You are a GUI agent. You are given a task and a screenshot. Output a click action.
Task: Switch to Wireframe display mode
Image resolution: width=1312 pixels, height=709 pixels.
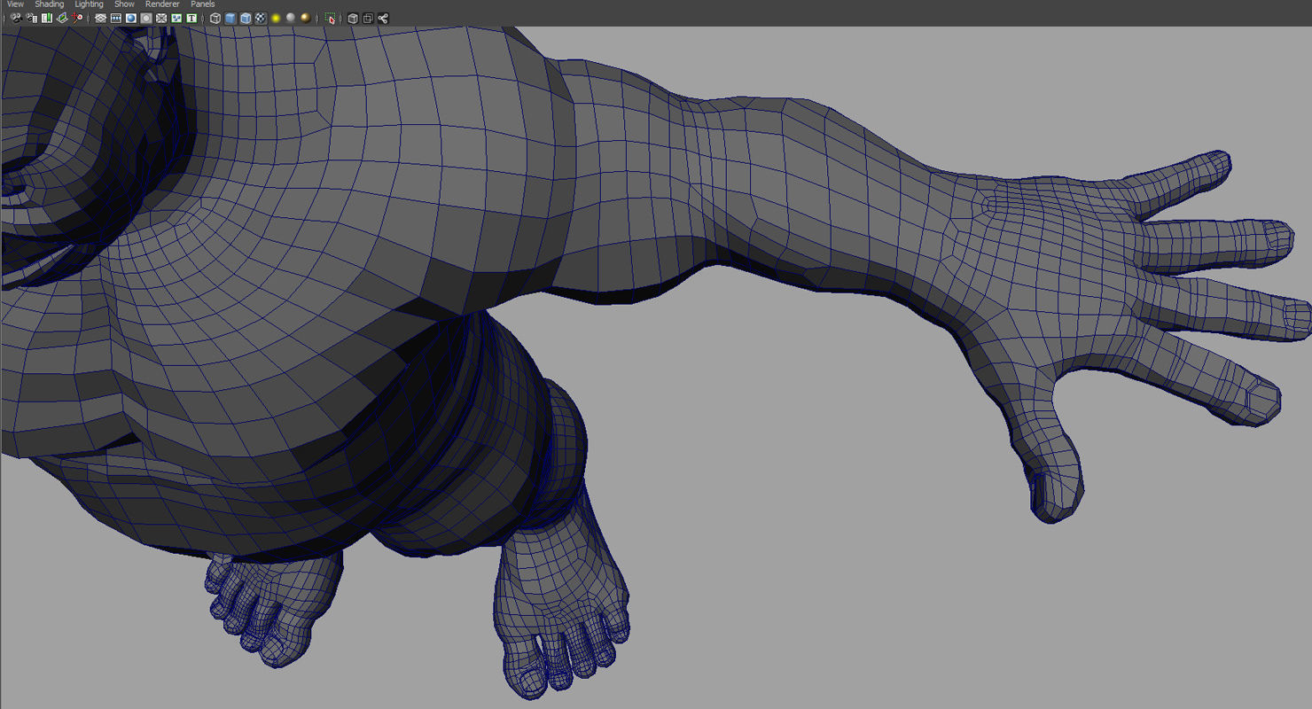[x=215, y=18]
